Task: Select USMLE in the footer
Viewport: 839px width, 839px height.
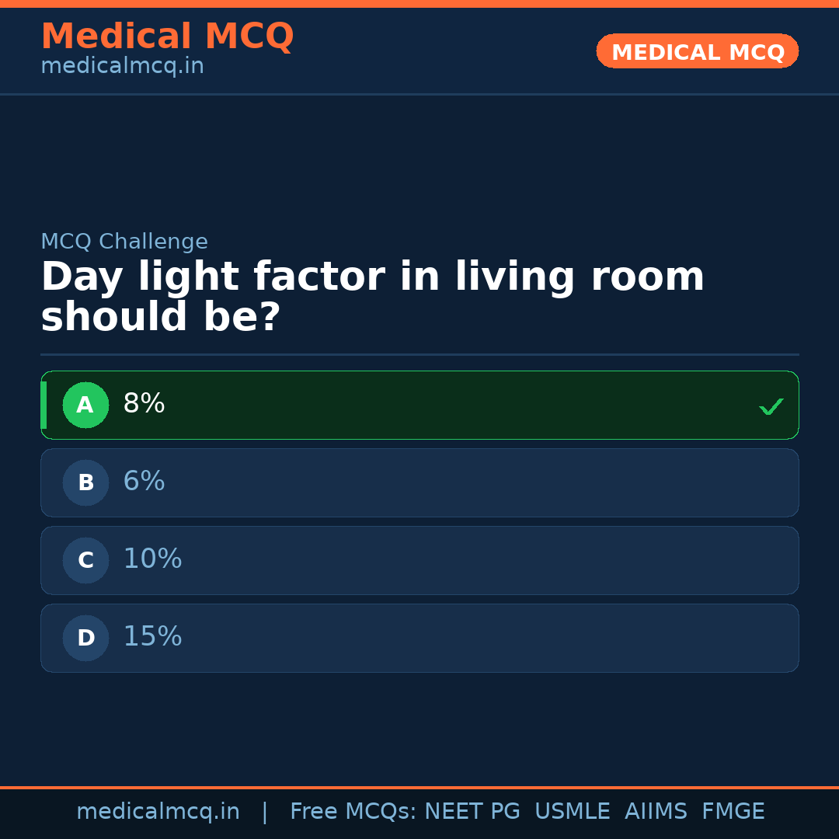Action: [572, 812]
